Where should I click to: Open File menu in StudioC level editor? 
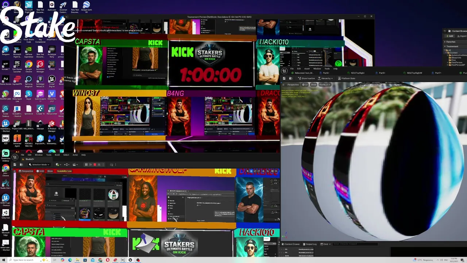click(23, 155)
